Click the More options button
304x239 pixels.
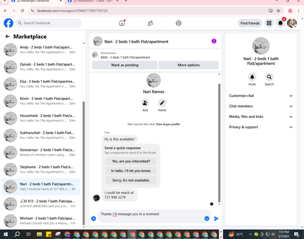point(188,65)
